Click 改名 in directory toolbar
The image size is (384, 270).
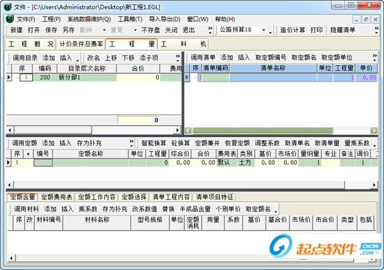(94, 58)
